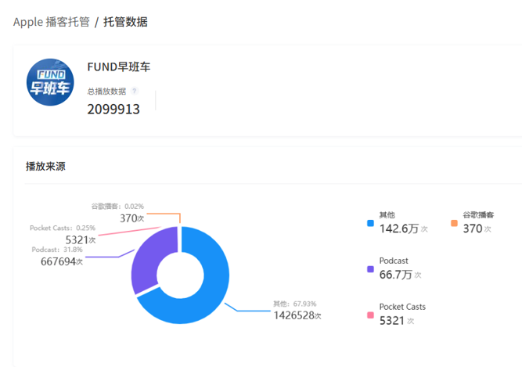522x367 pixels.
Task: Click the 谷歌播客 legend label text
Action: point(477,214)
